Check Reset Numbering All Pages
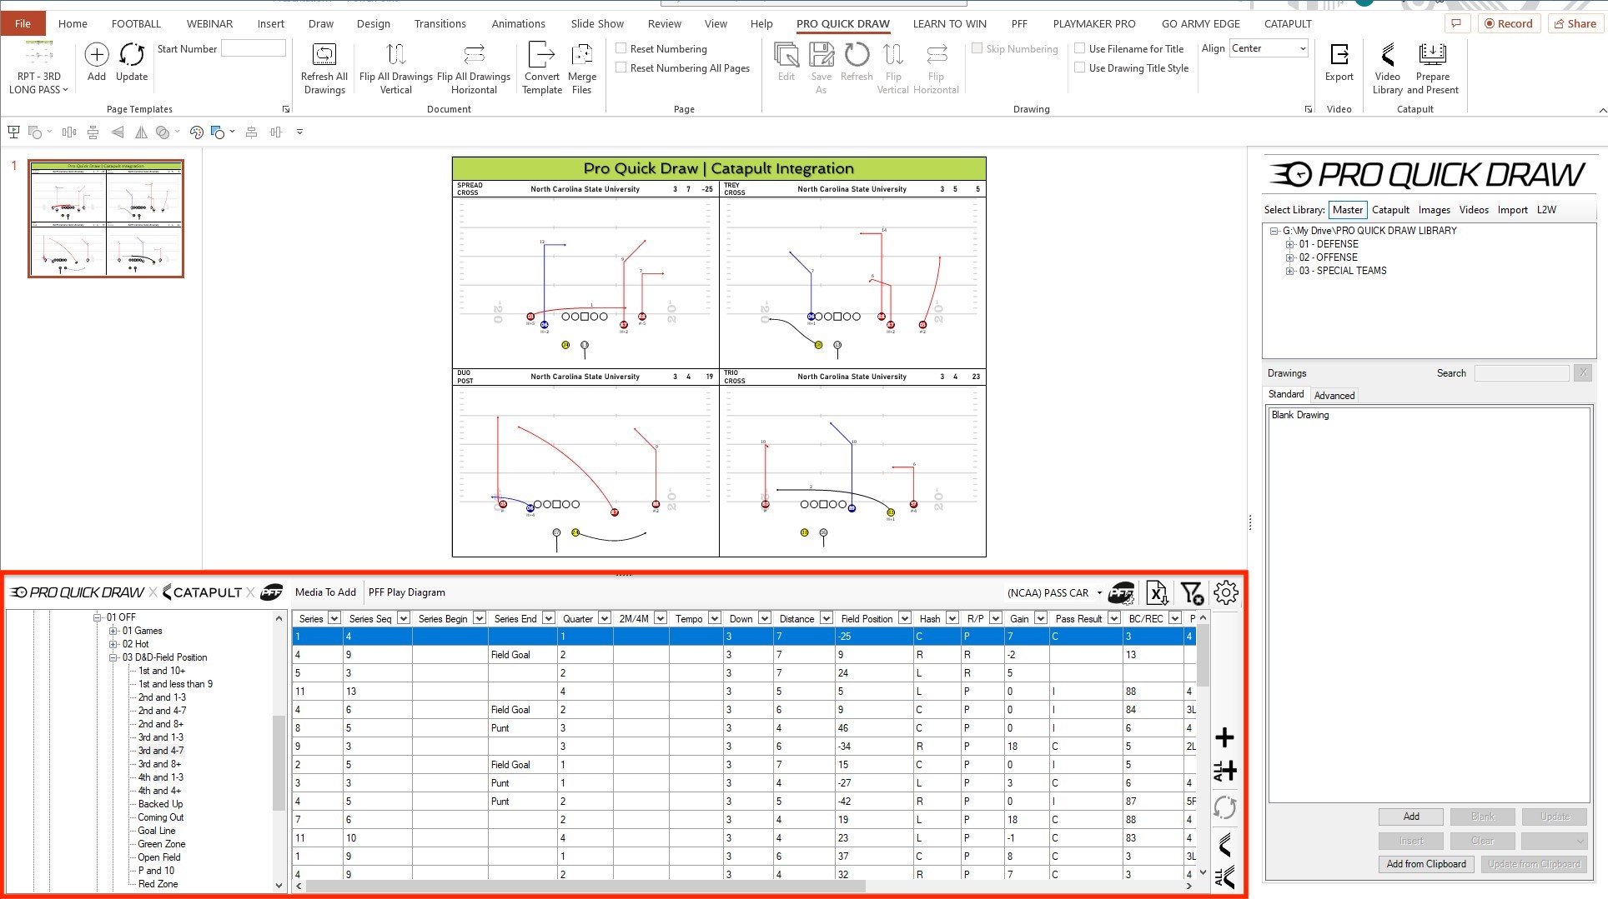Image resolution: width=1608 pixels, height=899 pixels. (x=621, y=67)
